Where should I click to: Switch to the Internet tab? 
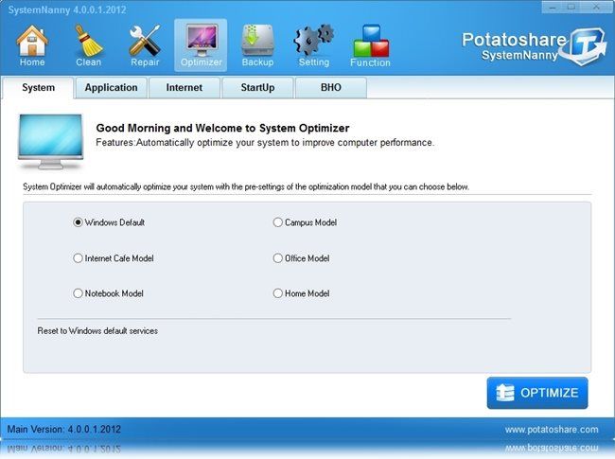click(184, 87)
